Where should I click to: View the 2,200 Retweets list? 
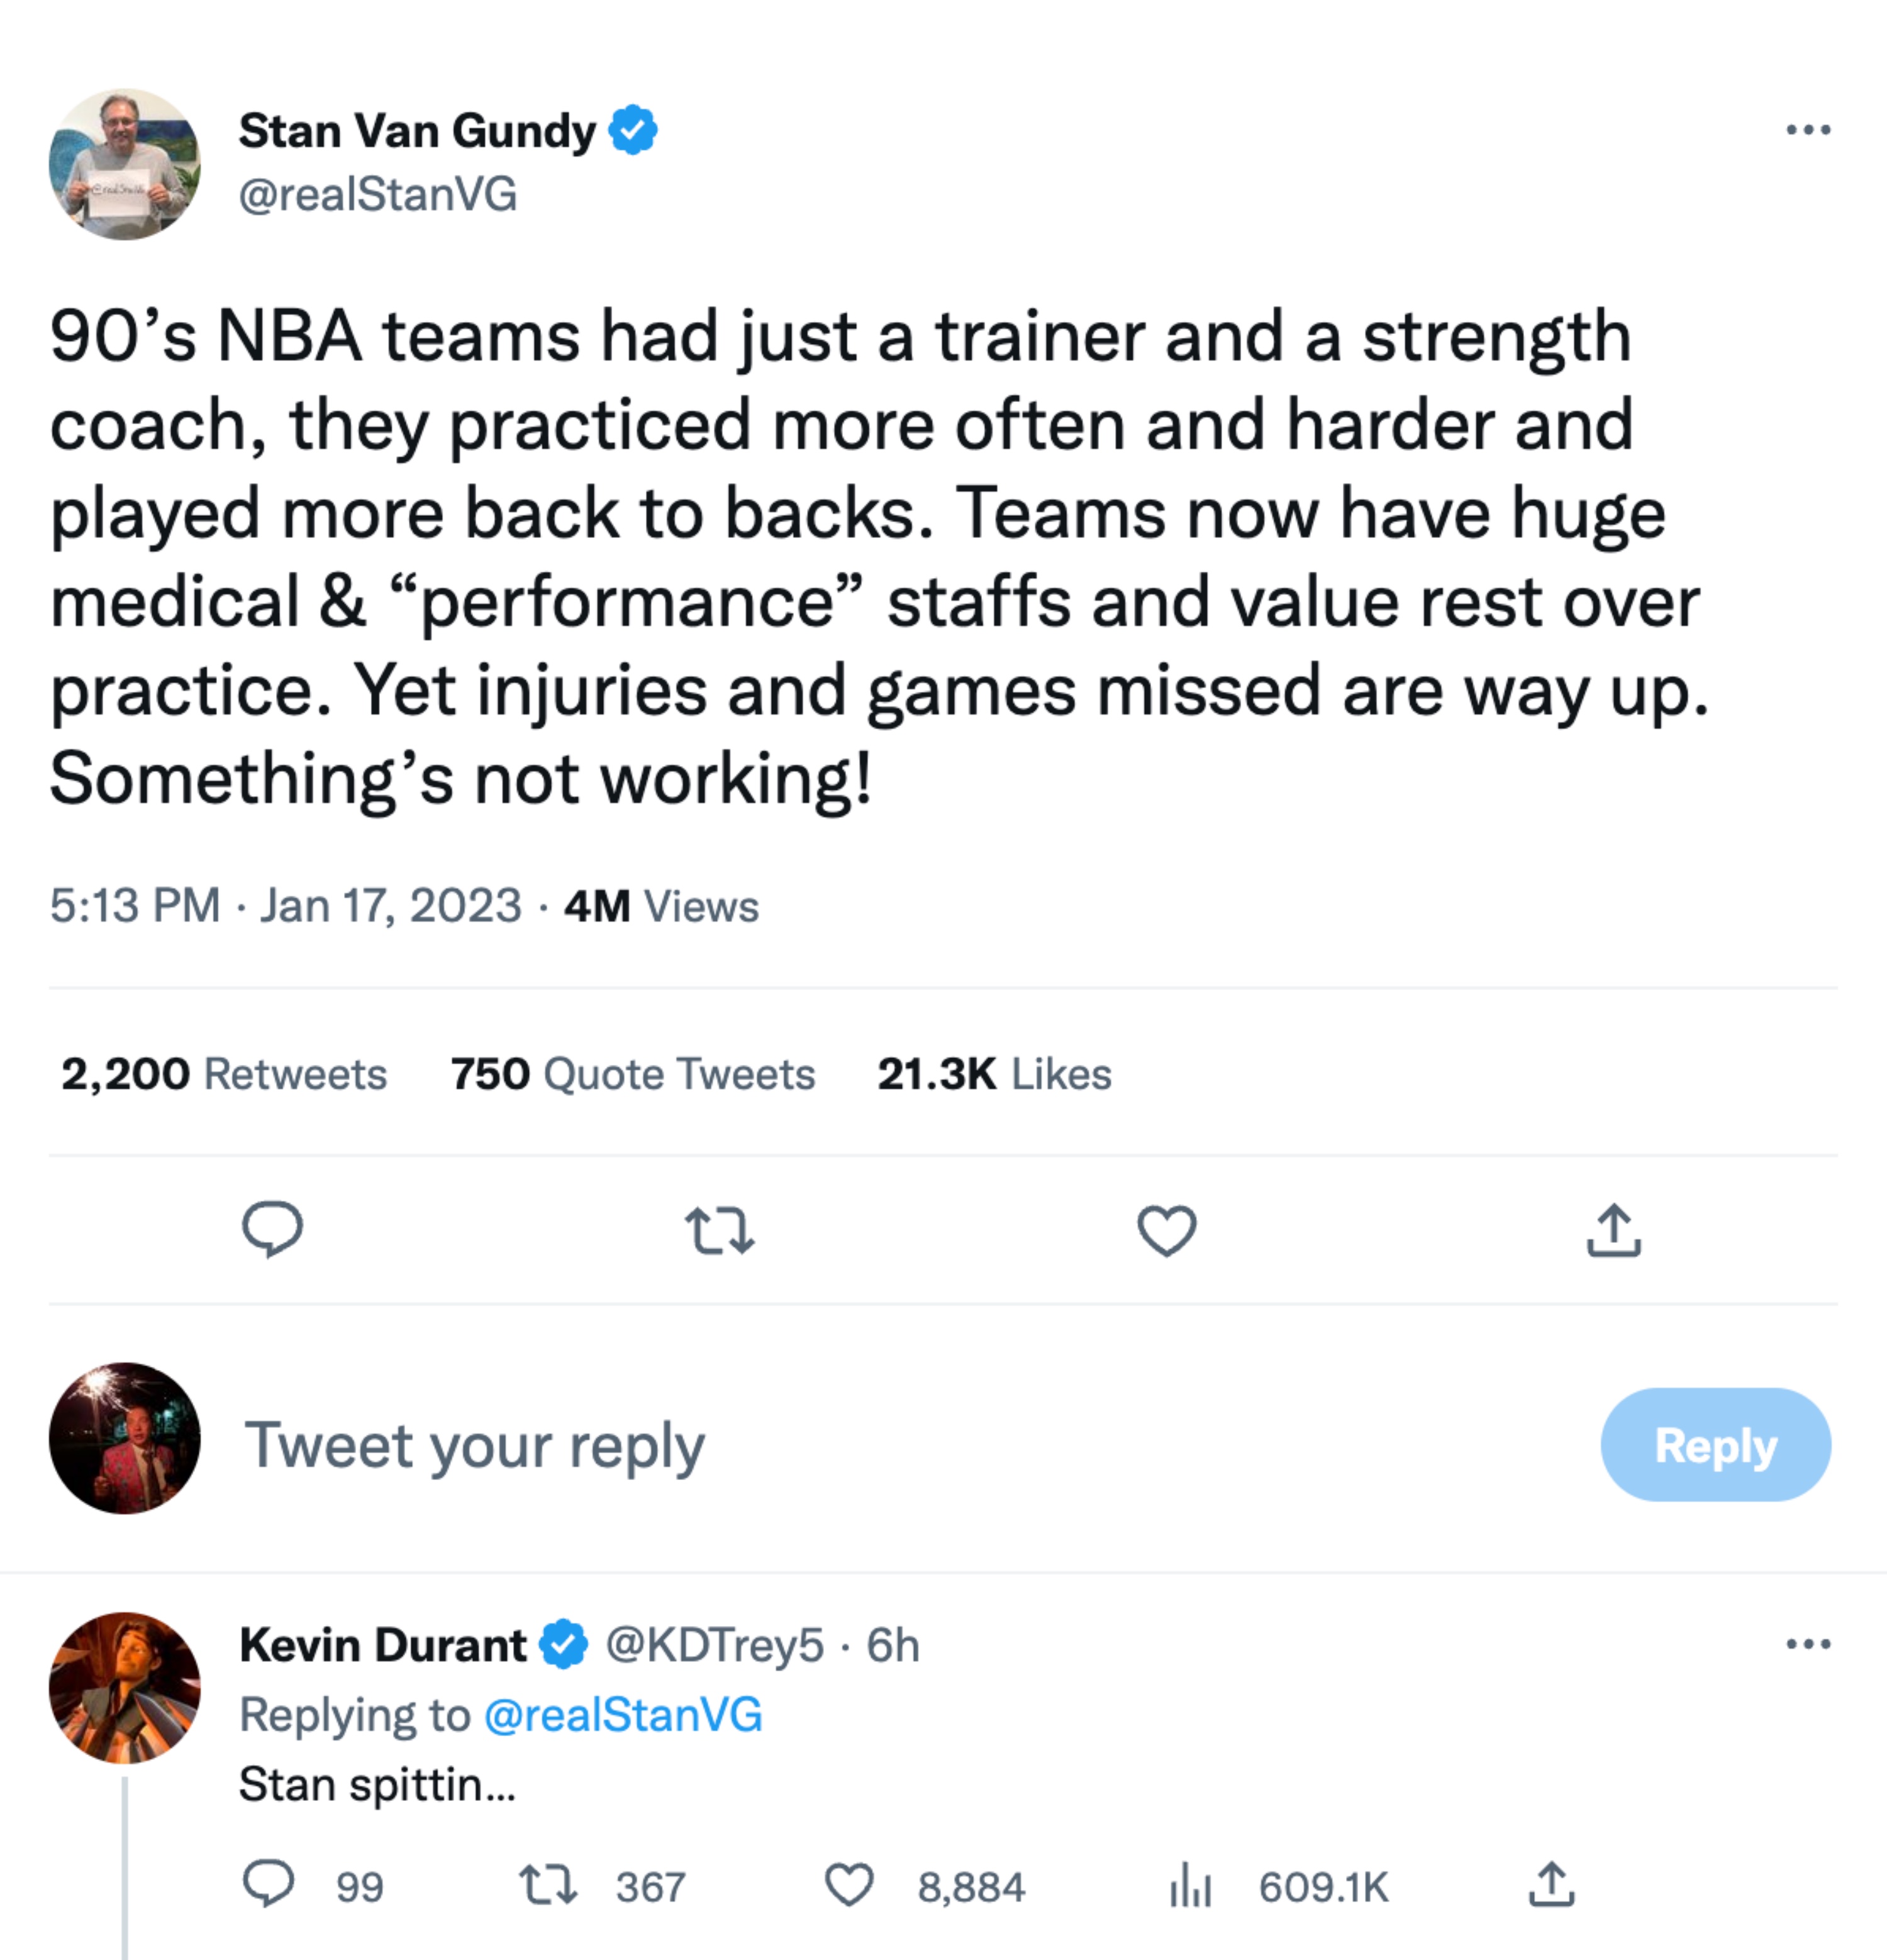(x=224, y=1074)
